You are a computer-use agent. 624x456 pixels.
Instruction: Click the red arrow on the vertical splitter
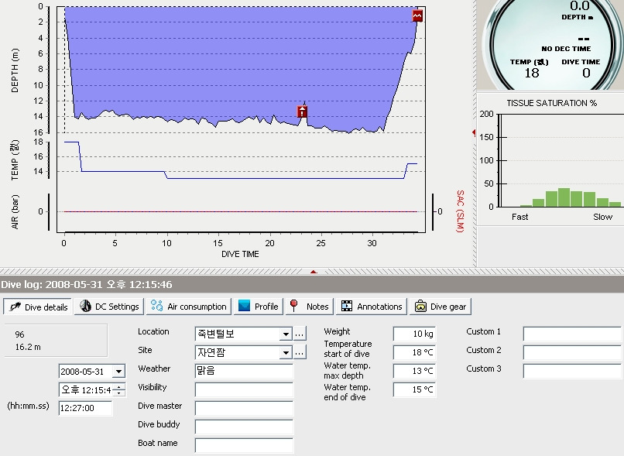pos(474,132)
